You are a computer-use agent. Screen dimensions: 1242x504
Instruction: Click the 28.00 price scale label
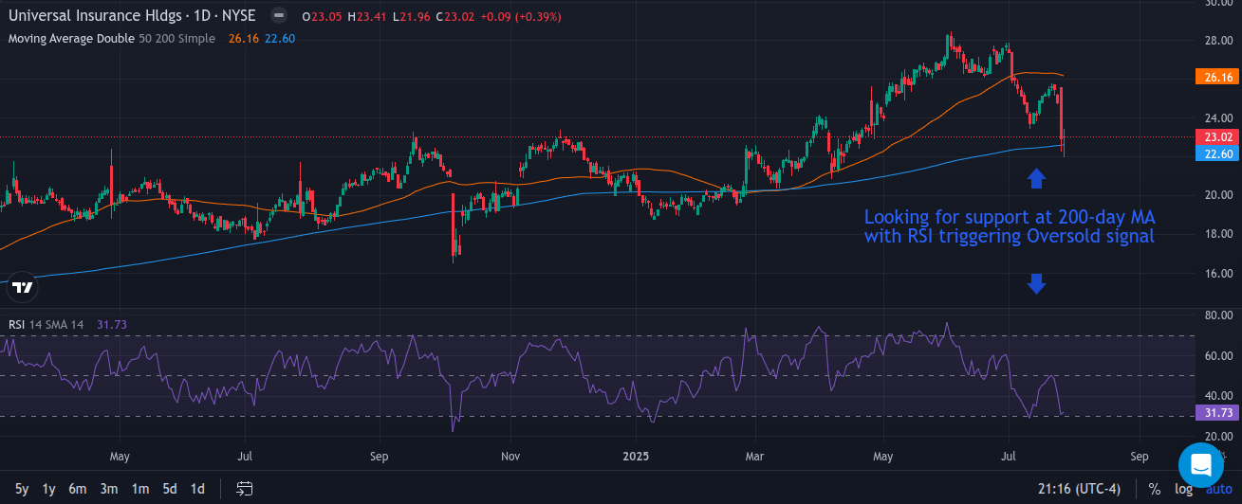[1219, 40]
